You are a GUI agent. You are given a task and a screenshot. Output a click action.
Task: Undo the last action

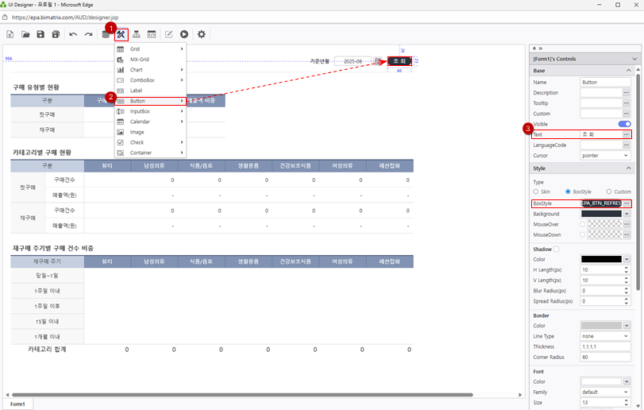pos(73,35)
